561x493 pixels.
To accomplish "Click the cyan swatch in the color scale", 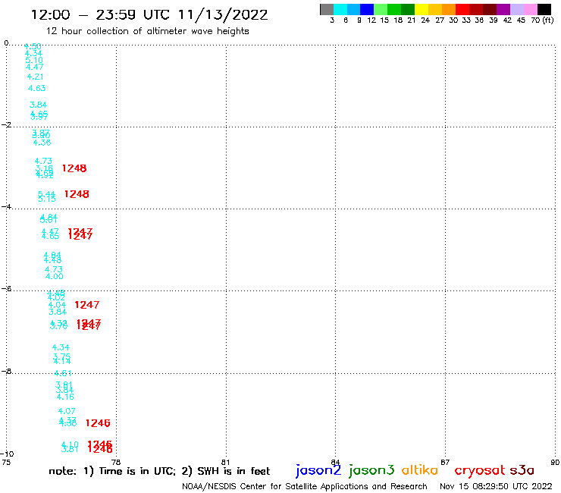I will 340,9.
